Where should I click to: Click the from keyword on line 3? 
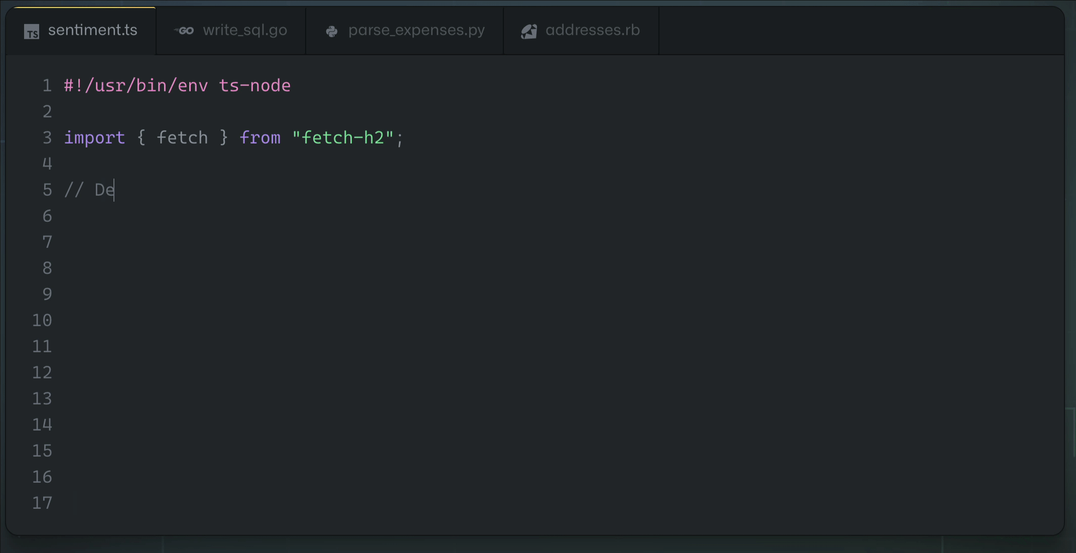[x=260, y=137]
